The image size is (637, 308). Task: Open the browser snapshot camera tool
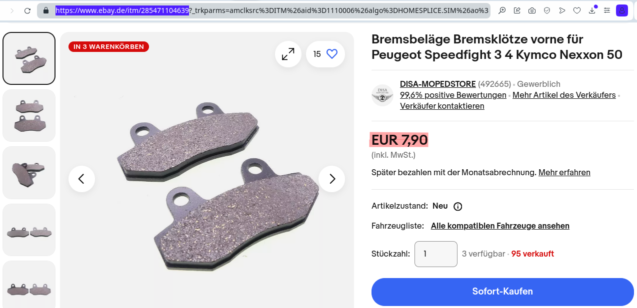532,10
